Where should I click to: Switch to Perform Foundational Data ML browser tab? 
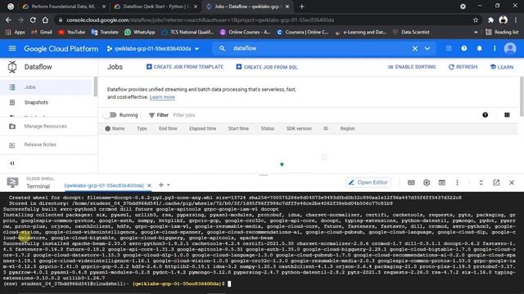click(64, 7)
